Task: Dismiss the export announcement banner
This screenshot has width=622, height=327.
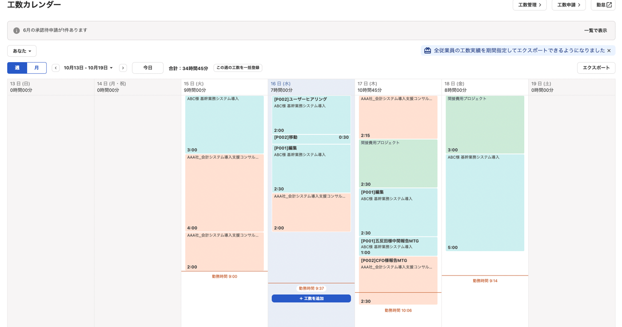Action: click(x=609, y=51)
